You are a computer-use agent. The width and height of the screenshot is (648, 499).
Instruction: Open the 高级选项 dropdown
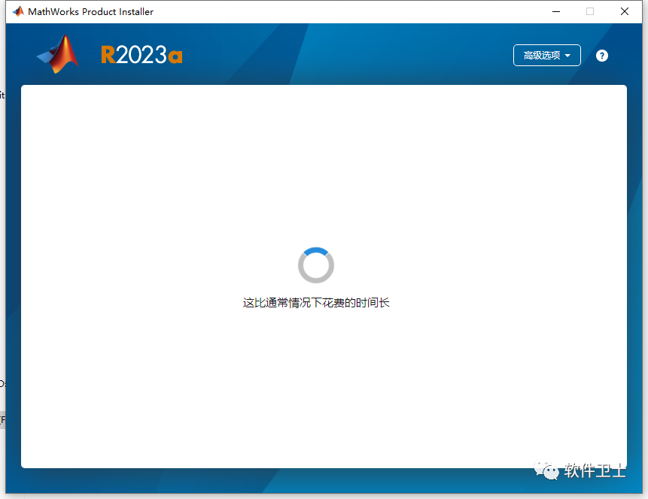546,56
